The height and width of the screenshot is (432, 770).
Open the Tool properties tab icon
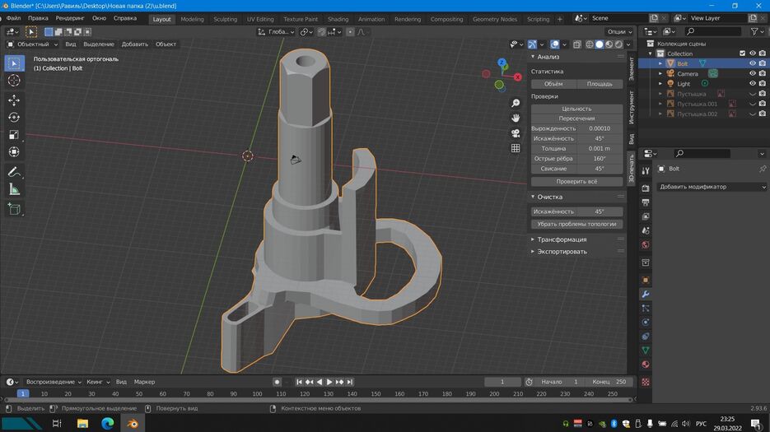[646, 170]
